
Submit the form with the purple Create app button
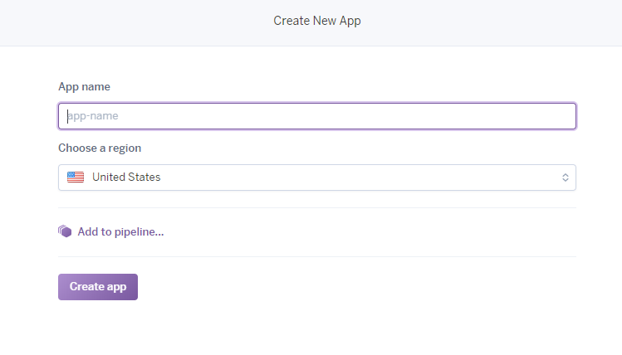point(98,287)
